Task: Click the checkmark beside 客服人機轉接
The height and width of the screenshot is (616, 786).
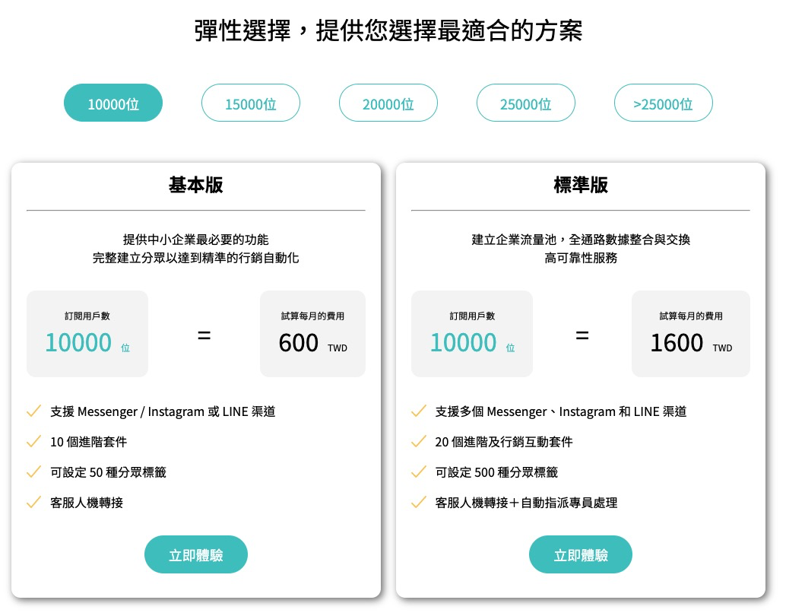Action: (34, 502)
